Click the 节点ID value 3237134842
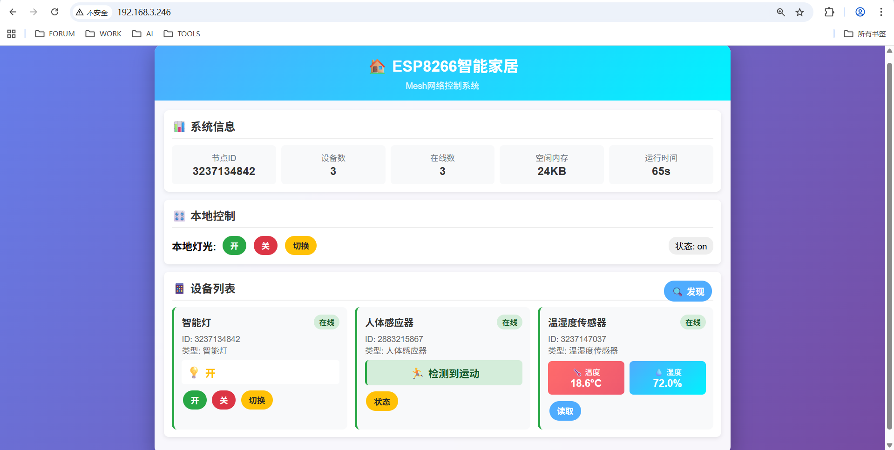Image resolution: width=894 pixels, height=450 pixels. point(224,171)
